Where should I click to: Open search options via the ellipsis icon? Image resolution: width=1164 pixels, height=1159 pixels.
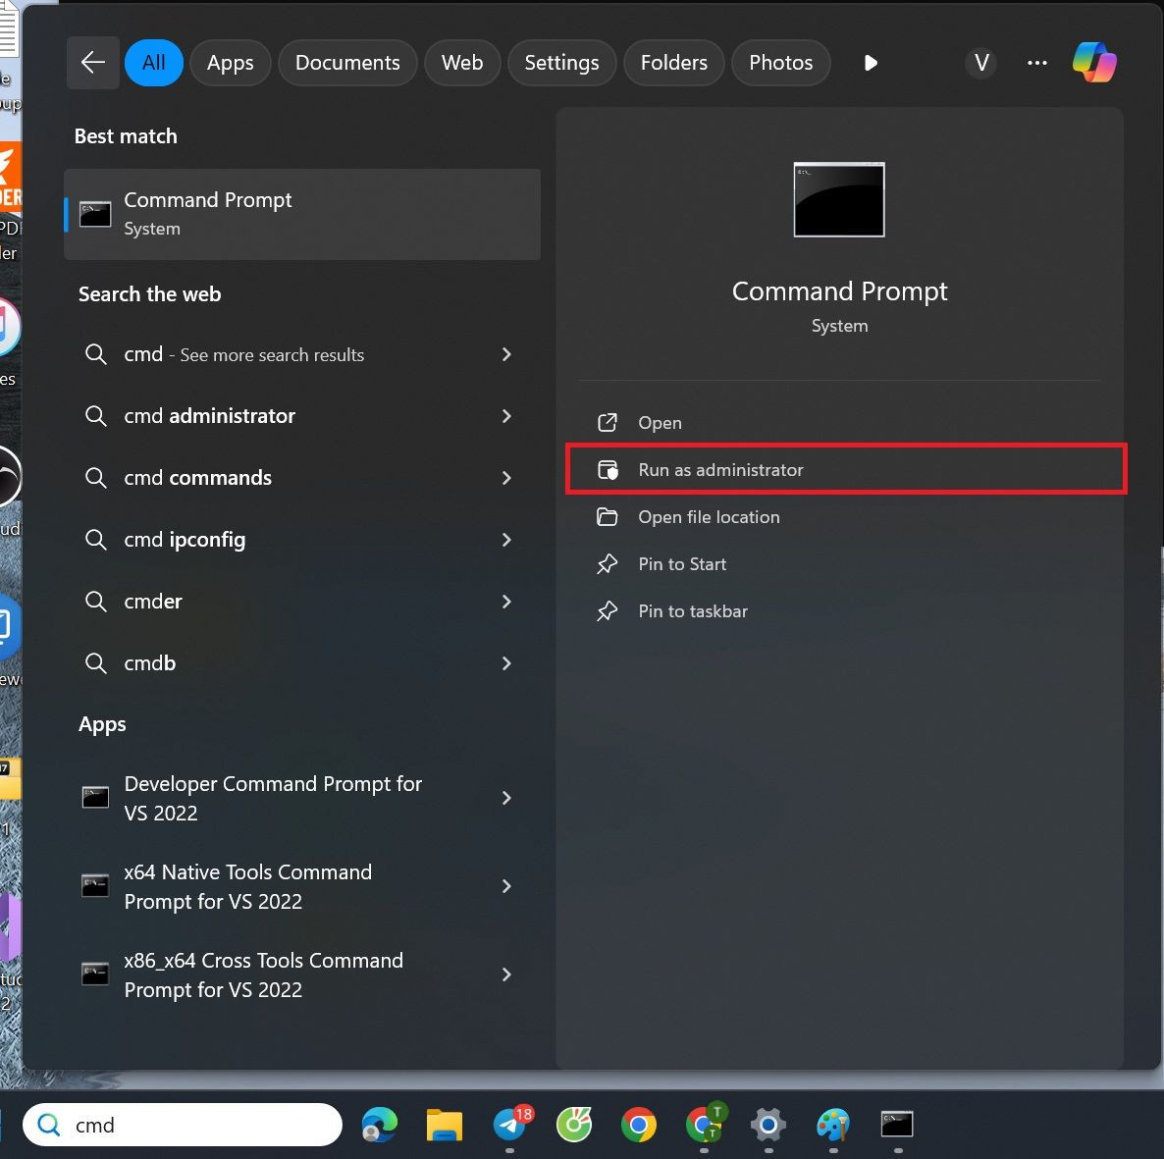tap(1036, 62)
